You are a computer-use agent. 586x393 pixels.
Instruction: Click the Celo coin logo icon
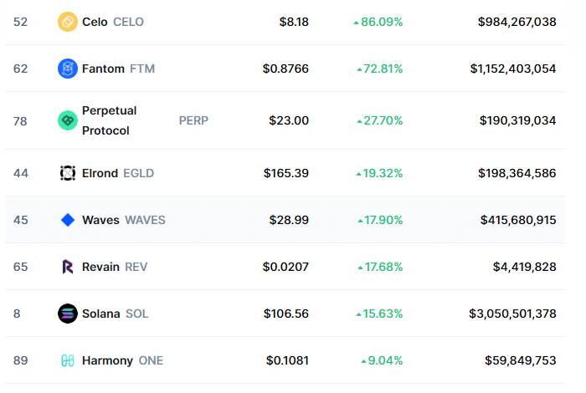(68, 22)
